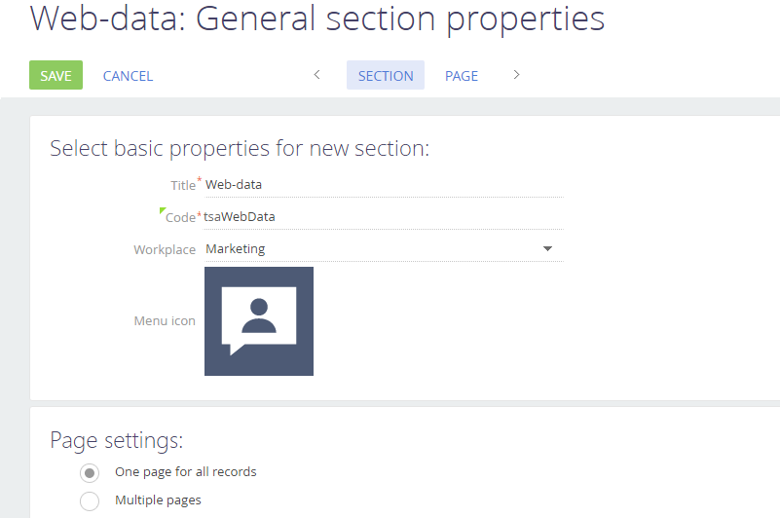Click the "Menu icon" label text

coord(165,321)
